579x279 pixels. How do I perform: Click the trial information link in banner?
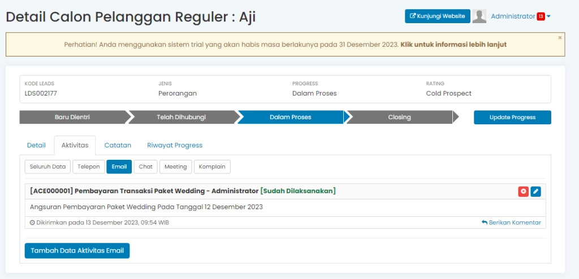[x=453, y=45]
